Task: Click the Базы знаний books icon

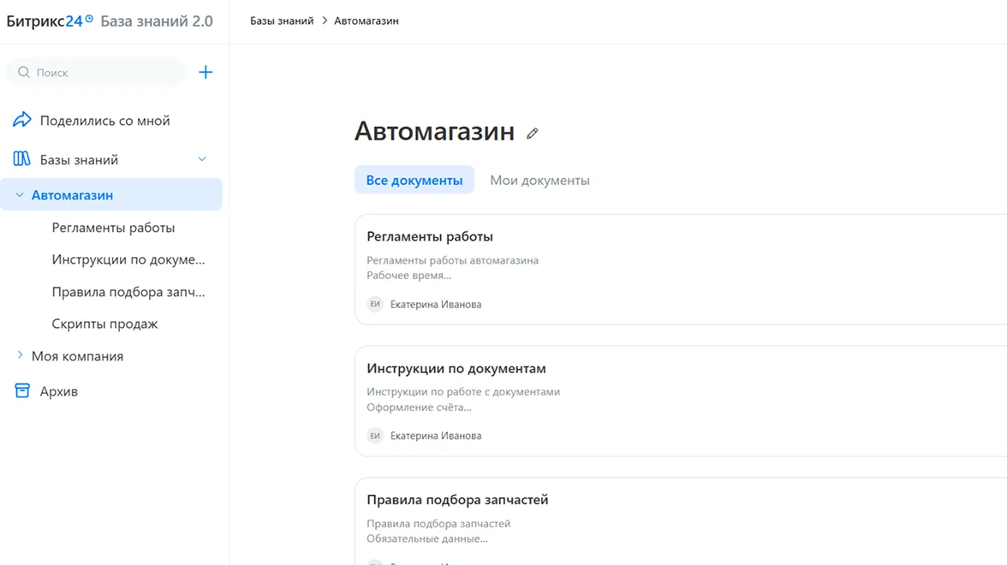Action: tap(22, 158)
